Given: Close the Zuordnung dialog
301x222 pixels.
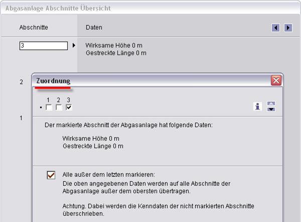Looking at the screenshot, I should click(x=276, y=80).
